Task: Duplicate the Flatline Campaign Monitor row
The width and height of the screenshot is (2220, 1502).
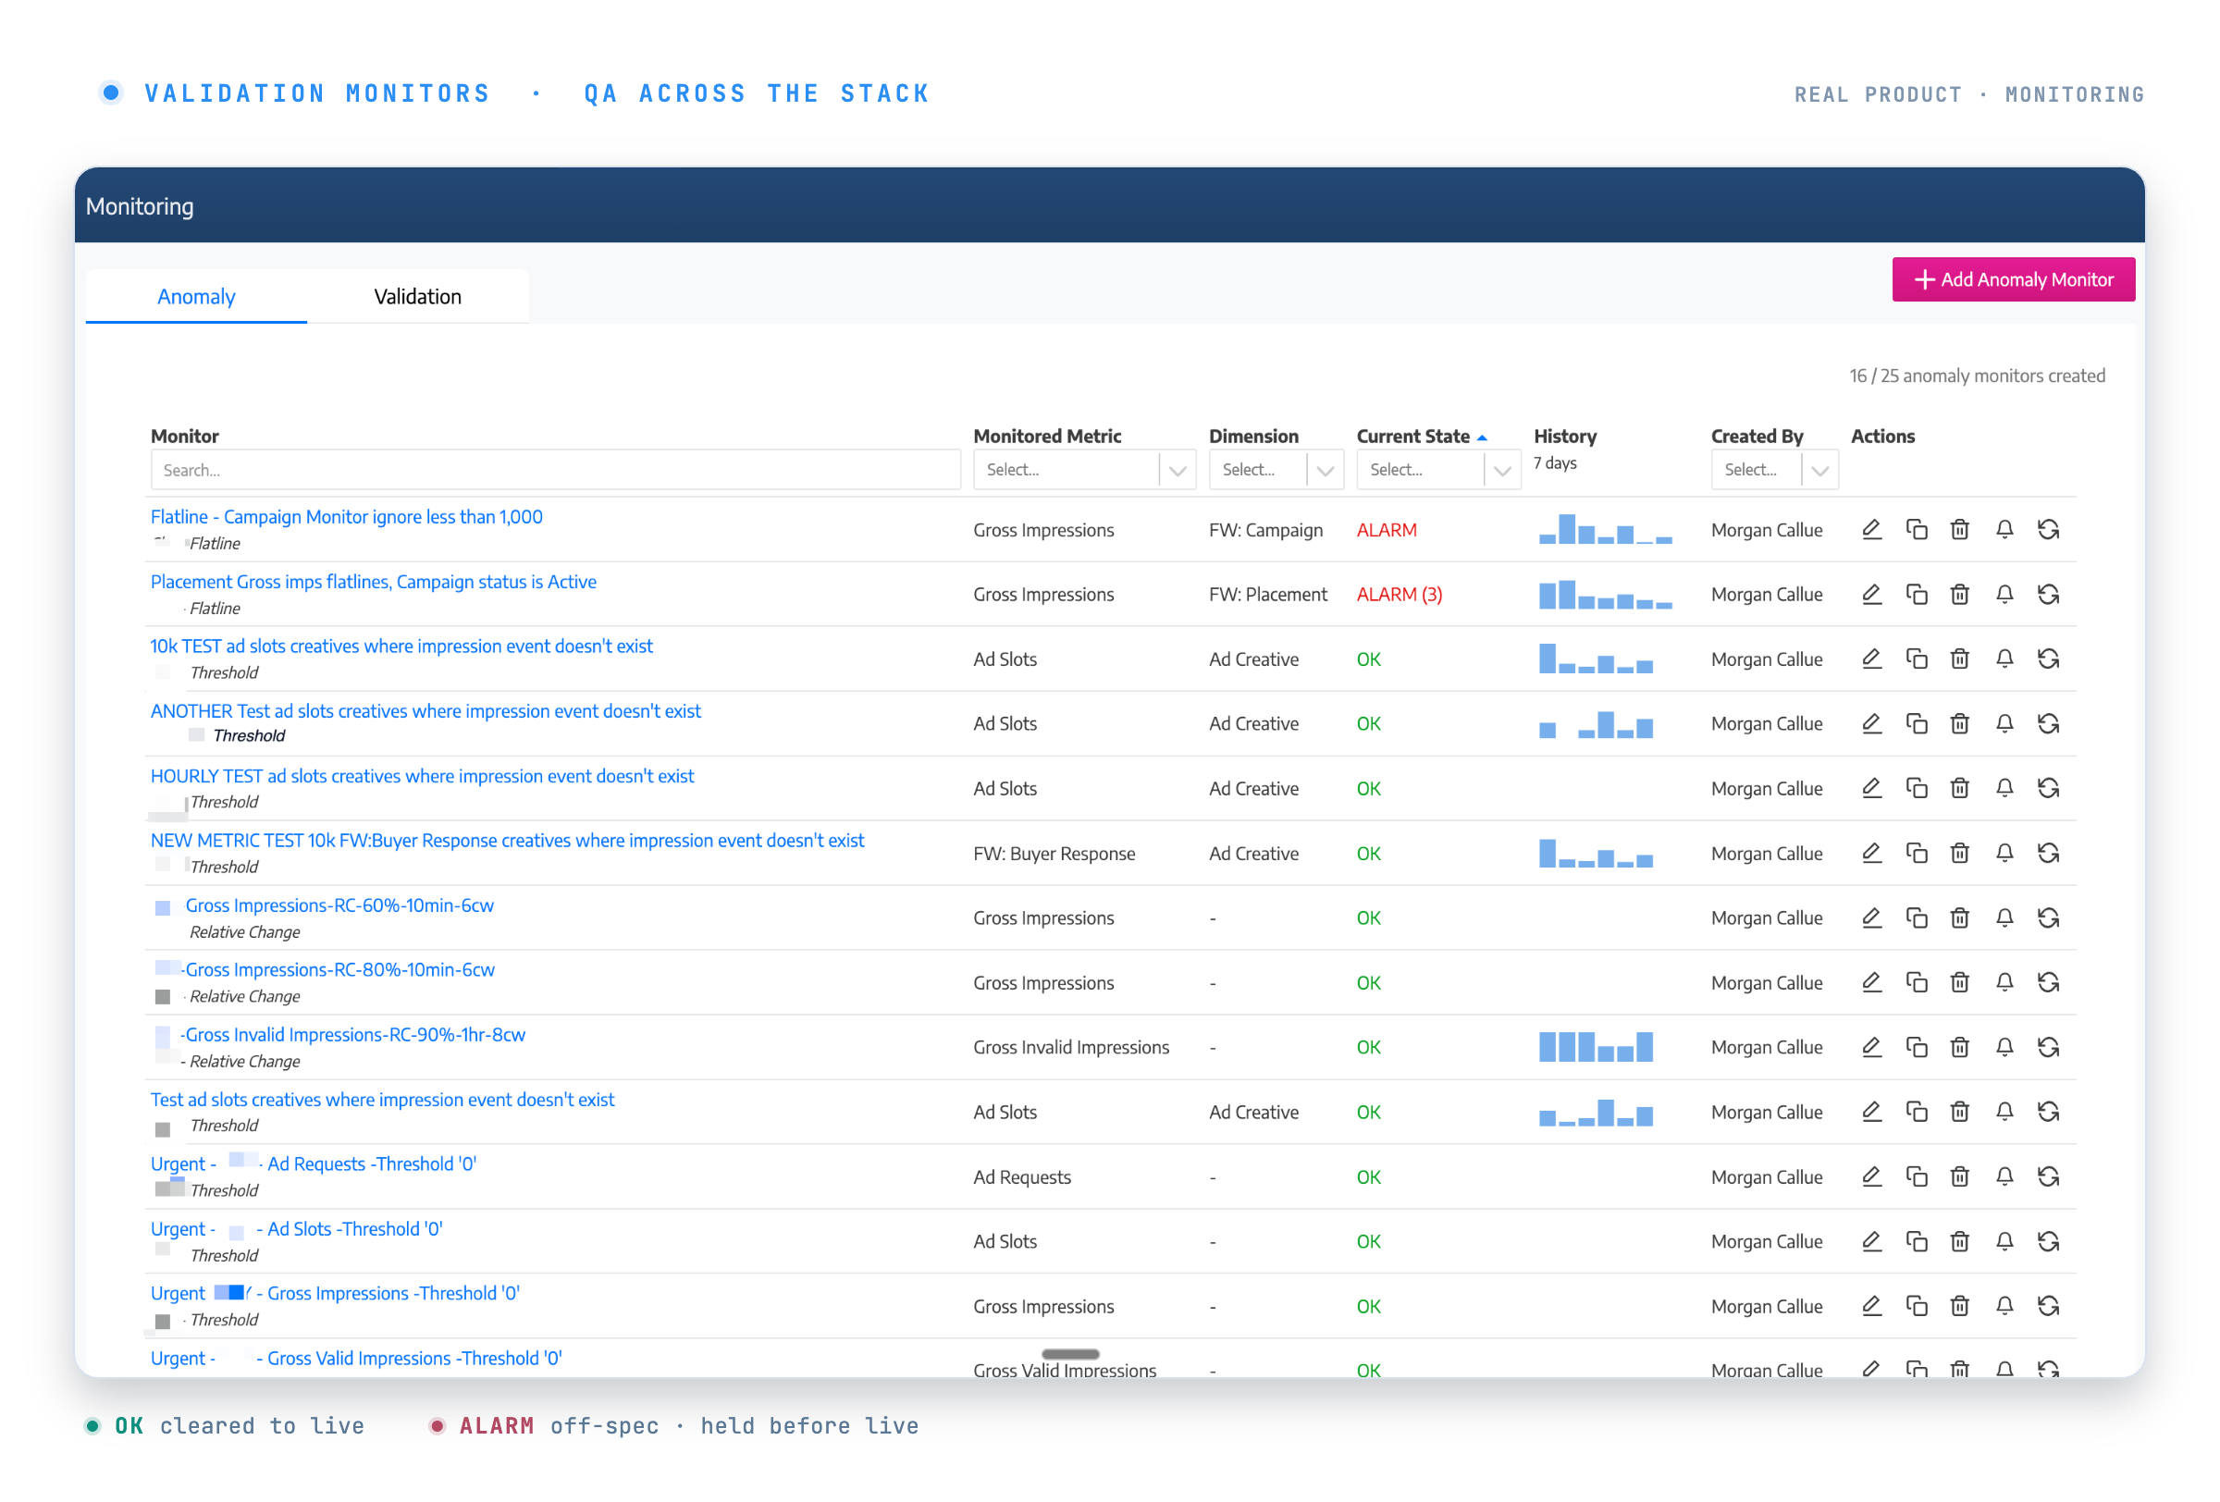Action: [1917, 530]
